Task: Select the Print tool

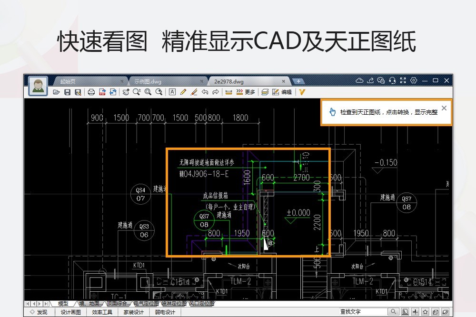Action: click(x=91, y=92)
